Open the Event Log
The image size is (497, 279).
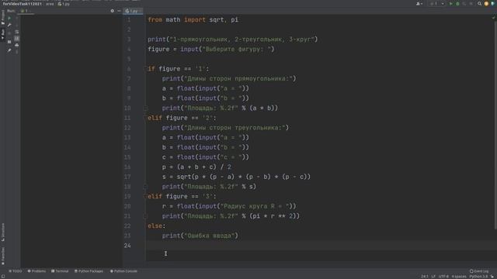479,271
